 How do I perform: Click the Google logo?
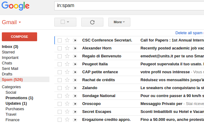(x=15, y=6)
